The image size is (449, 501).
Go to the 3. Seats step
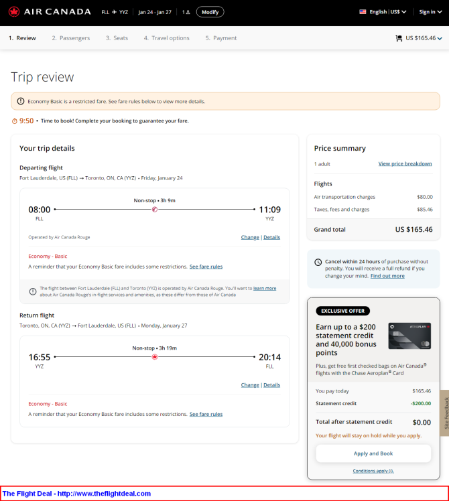pyautogui.click(x=117, y=38)
